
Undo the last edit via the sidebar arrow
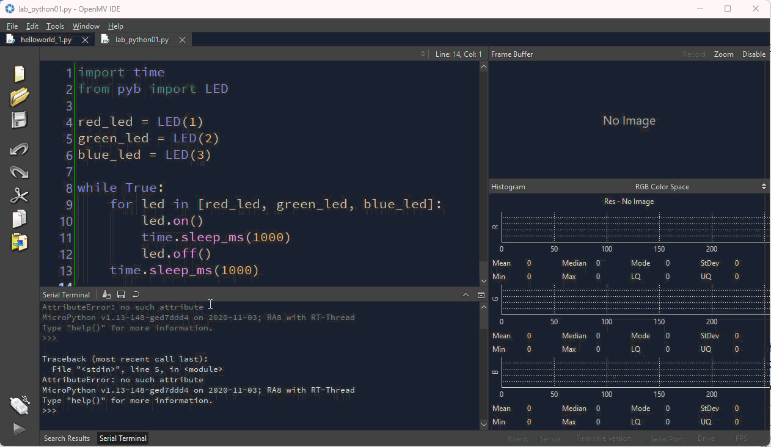click(x=20, y=150)
